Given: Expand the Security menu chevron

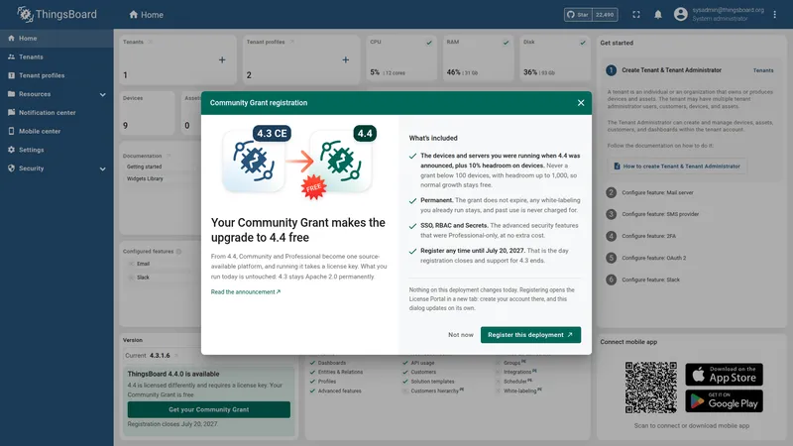Looking at the screenshot, I should pyautogui.click(x=103, y=168).
